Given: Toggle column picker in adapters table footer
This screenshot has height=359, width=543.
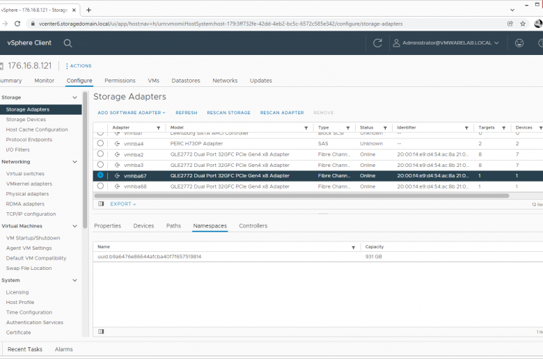Looking at the screenshot, I should tap(101, 204).
